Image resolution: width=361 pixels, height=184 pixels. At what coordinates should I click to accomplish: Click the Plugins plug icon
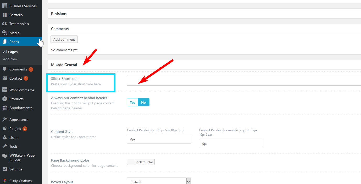point(5,129)
